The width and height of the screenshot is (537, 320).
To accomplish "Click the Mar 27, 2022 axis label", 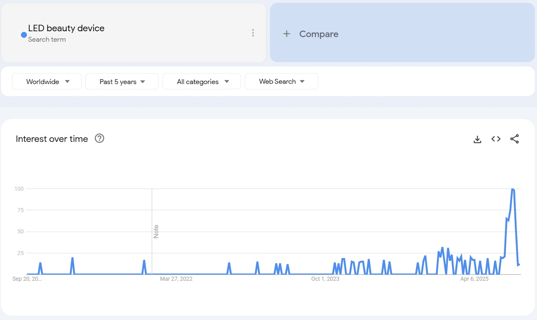I will tap(176, 279).
